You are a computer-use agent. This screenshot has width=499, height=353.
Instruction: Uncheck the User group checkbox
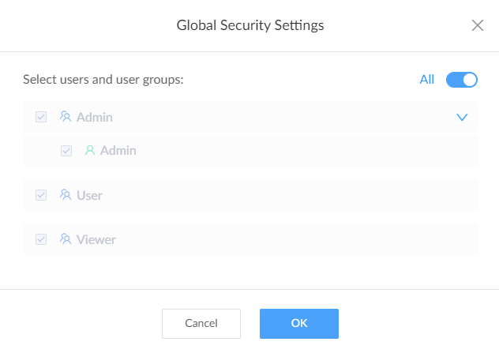[x=41, y=195]
